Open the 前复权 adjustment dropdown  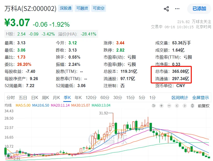pyautogui.click(x=203, y=106)
